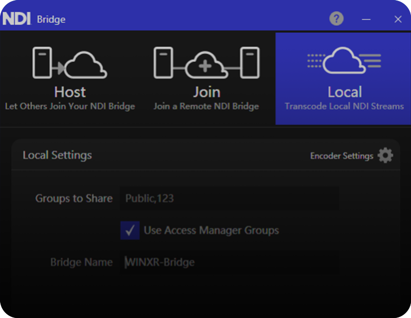Select the Local tab label
Image resolution: width=411 pixels, height=318 pixels.
[x=344, y=92]
